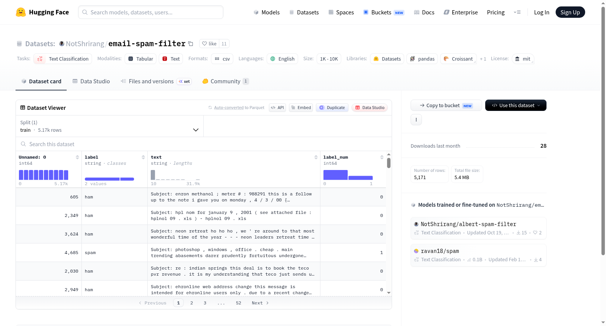The height and width of the screenshot is (326, 606).
Task: Select the row 4,685 spam label cell
Action: click(114, 253)
